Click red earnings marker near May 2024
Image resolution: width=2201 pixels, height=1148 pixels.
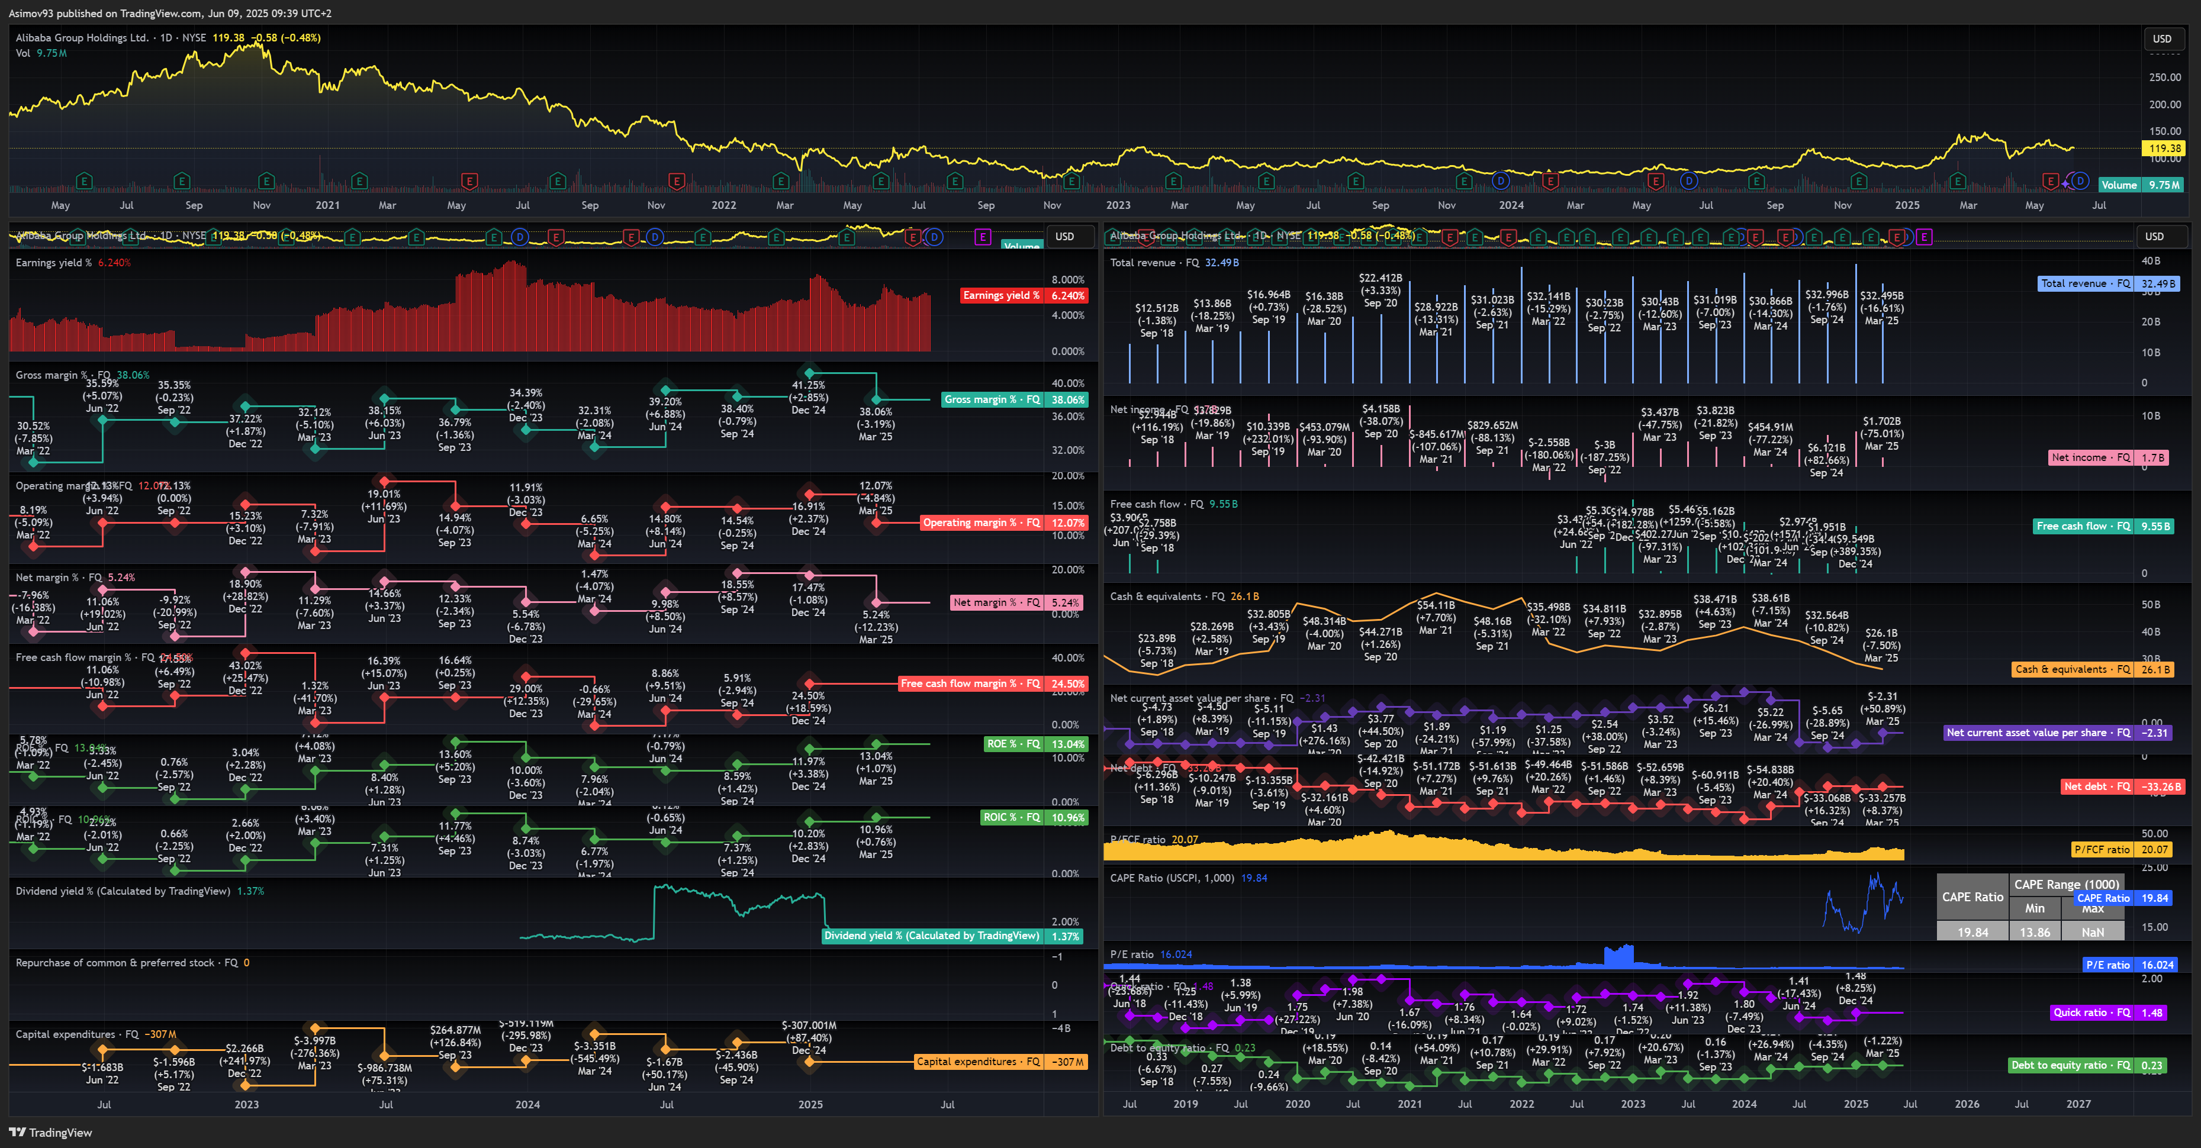pos(1656,181)
